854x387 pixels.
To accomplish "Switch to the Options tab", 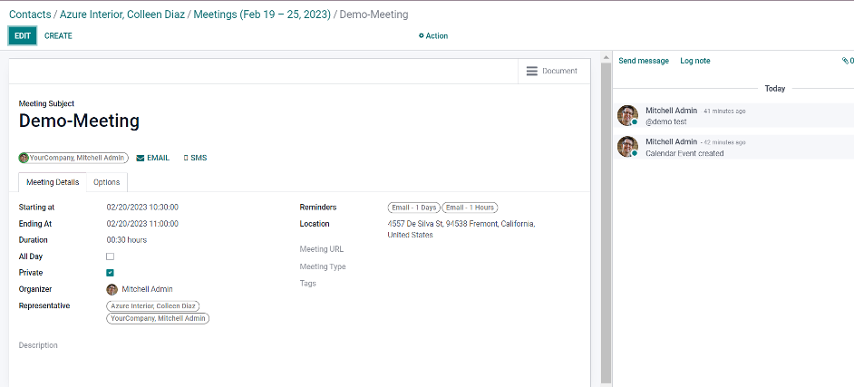I will coord(107,182).
